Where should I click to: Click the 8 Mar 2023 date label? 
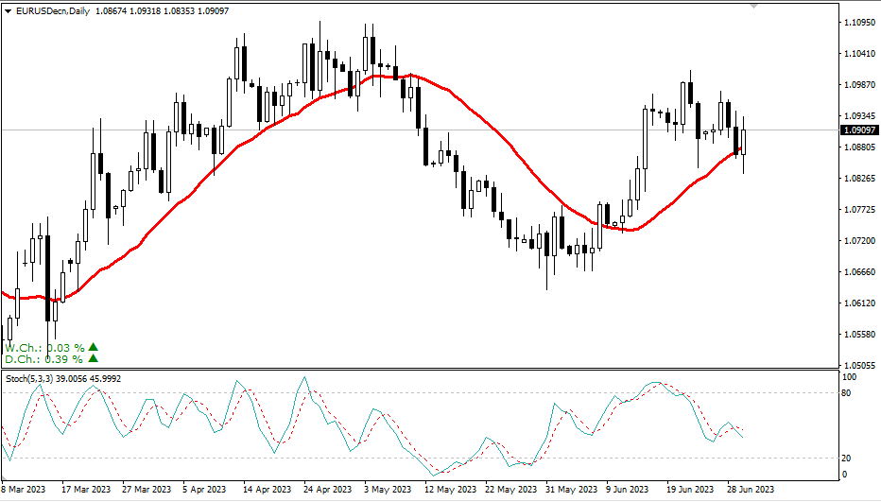[x=25, y=490]
